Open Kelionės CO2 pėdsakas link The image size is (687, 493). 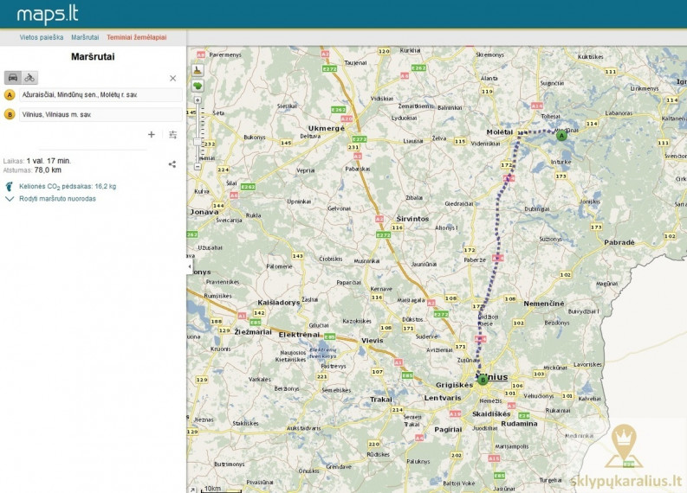(68, 186)
